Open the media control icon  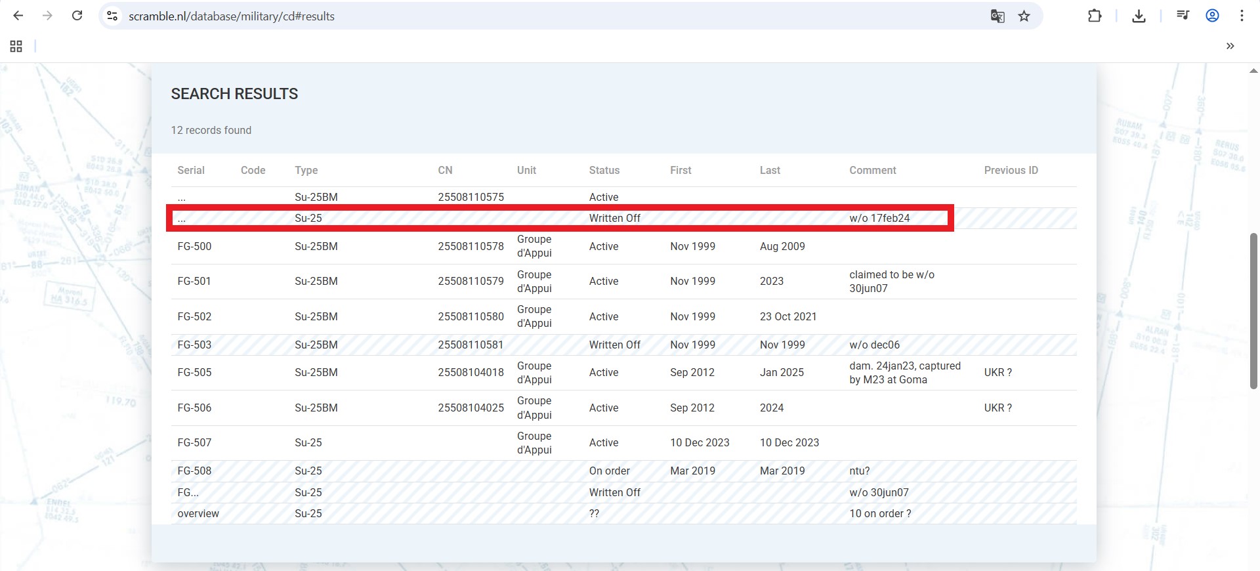pos(1183,16)
